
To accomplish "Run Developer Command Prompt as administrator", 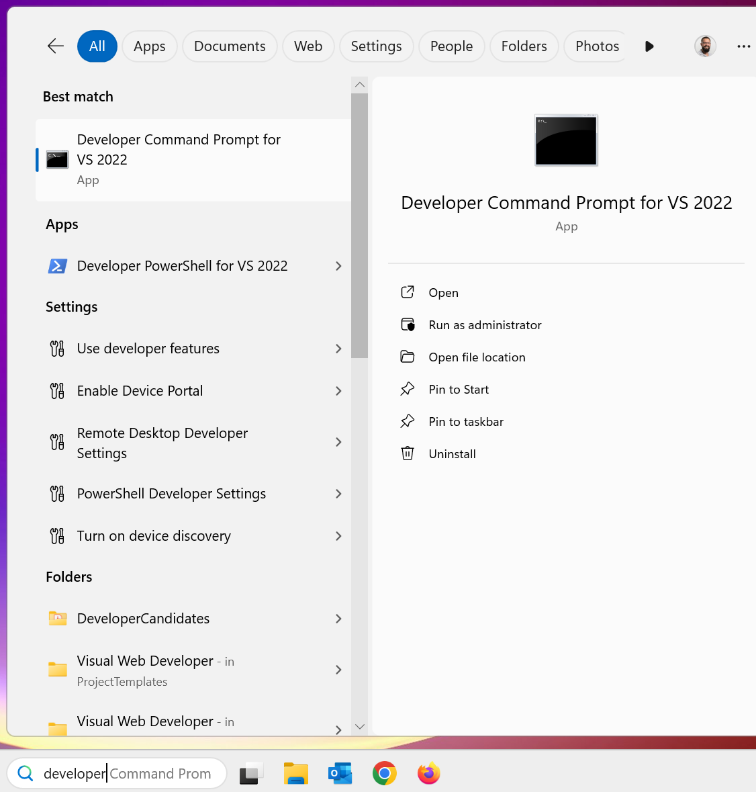I will pyautogui.click(x=485, y=325).
